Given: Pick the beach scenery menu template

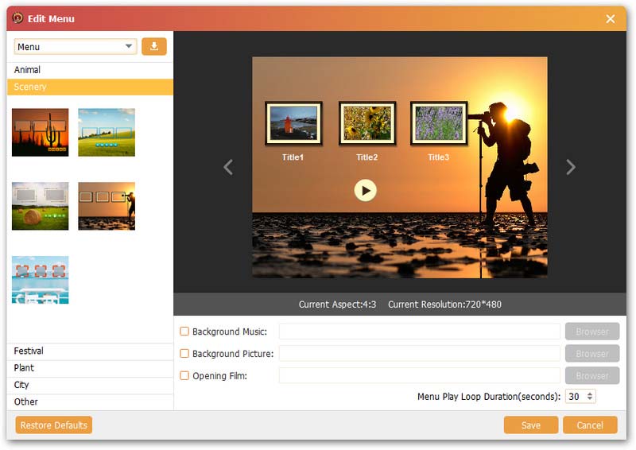Looking at the screenshot, I should [41, 279].
